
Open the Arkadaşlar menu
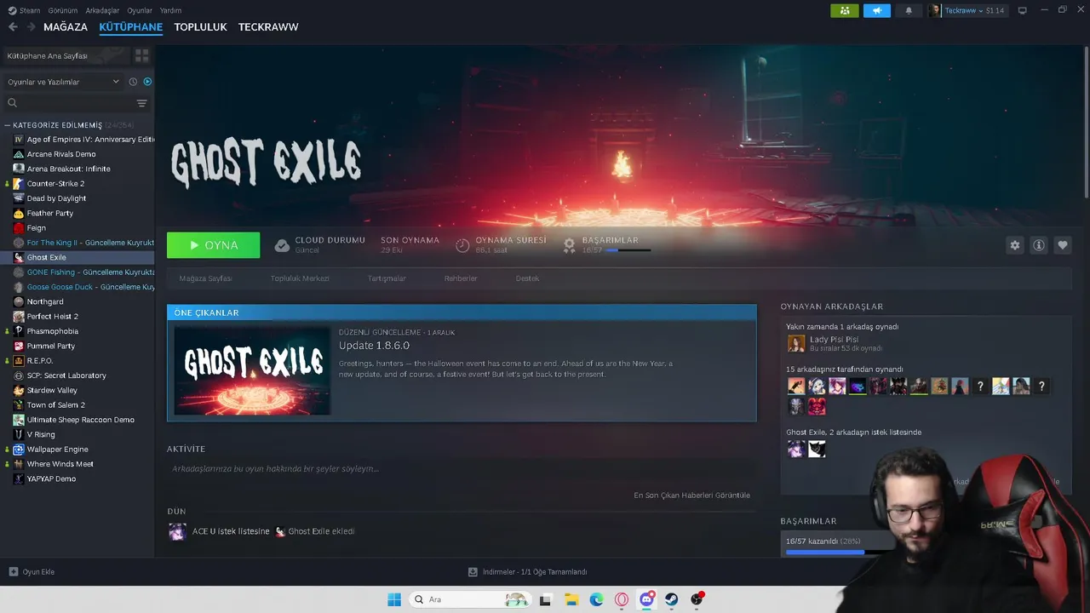[103, 10]
